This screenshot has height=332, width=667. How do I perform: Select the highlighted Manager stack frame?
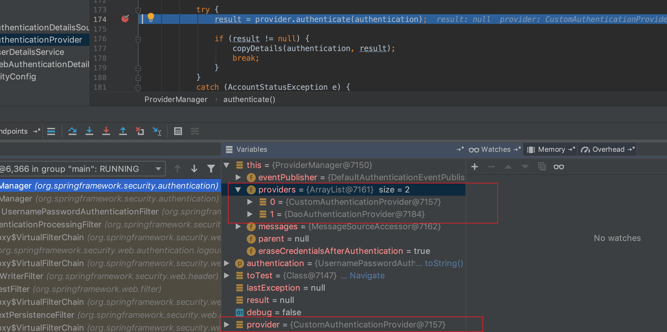pyautogui.click(x=110, y=186)
